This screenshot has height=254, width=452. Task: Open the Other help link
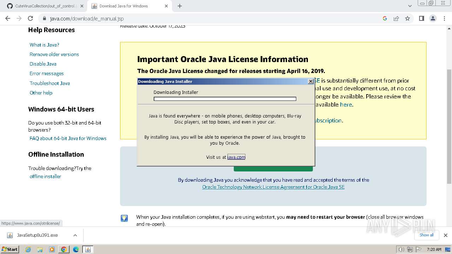tap(41, 93)
